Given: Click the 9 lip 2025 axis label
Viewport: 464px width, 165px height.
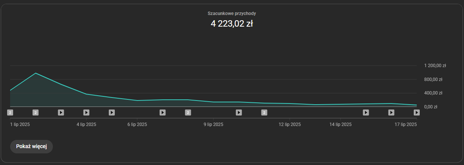Looking at the screenshot, I should pos(213,124).
